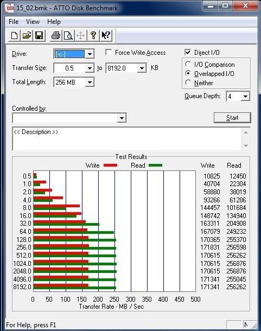The image size is (261, 331).
Task: Open a benchmark file via folder icon
Action: 27,35
